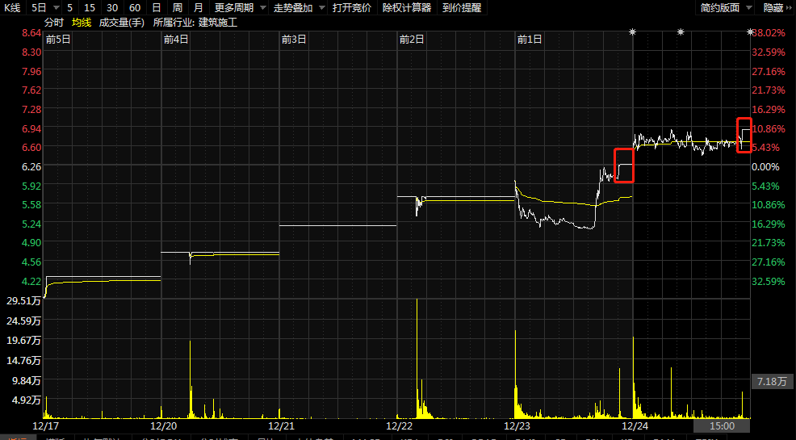The image size is (796, 440).
Task: Open the 走势叠加 overlay dropdown
Action: coord(299,7)
